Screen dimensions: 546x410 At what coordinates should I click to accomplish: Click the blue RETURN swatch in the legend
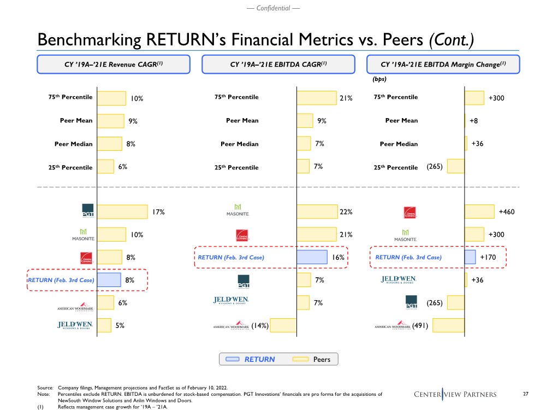coord(233,359)
